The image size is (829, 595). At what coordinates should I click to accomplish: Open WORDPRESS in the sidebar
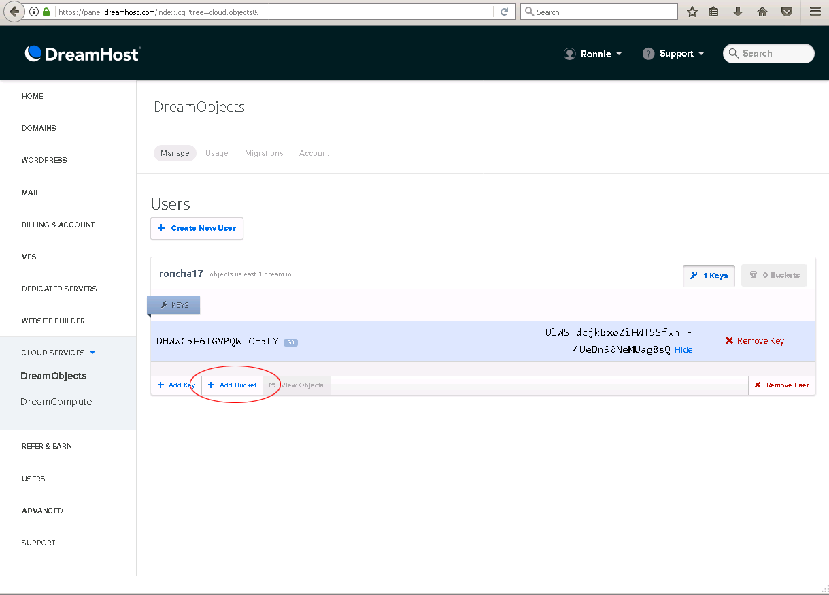[x=44, y=160]
